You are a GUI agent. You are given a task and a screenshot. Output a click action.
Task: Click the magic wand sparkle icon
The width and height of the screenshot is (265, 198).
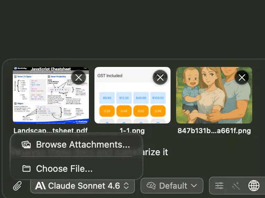pyautogui.click(x=236, y=186)
